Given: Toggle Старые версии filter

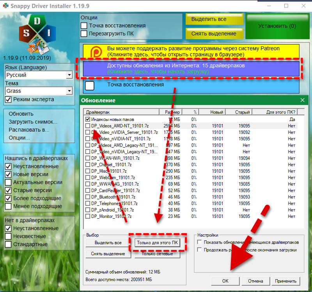Looking at the screenshot, I should point(8,190).
